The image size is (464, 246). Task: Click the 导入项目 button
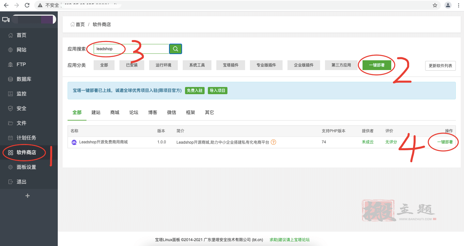(218, 91)
